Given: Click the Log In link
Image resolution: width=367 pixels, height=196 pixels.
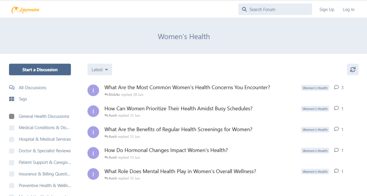Looking at the screenshot, I should coord(348,10).
